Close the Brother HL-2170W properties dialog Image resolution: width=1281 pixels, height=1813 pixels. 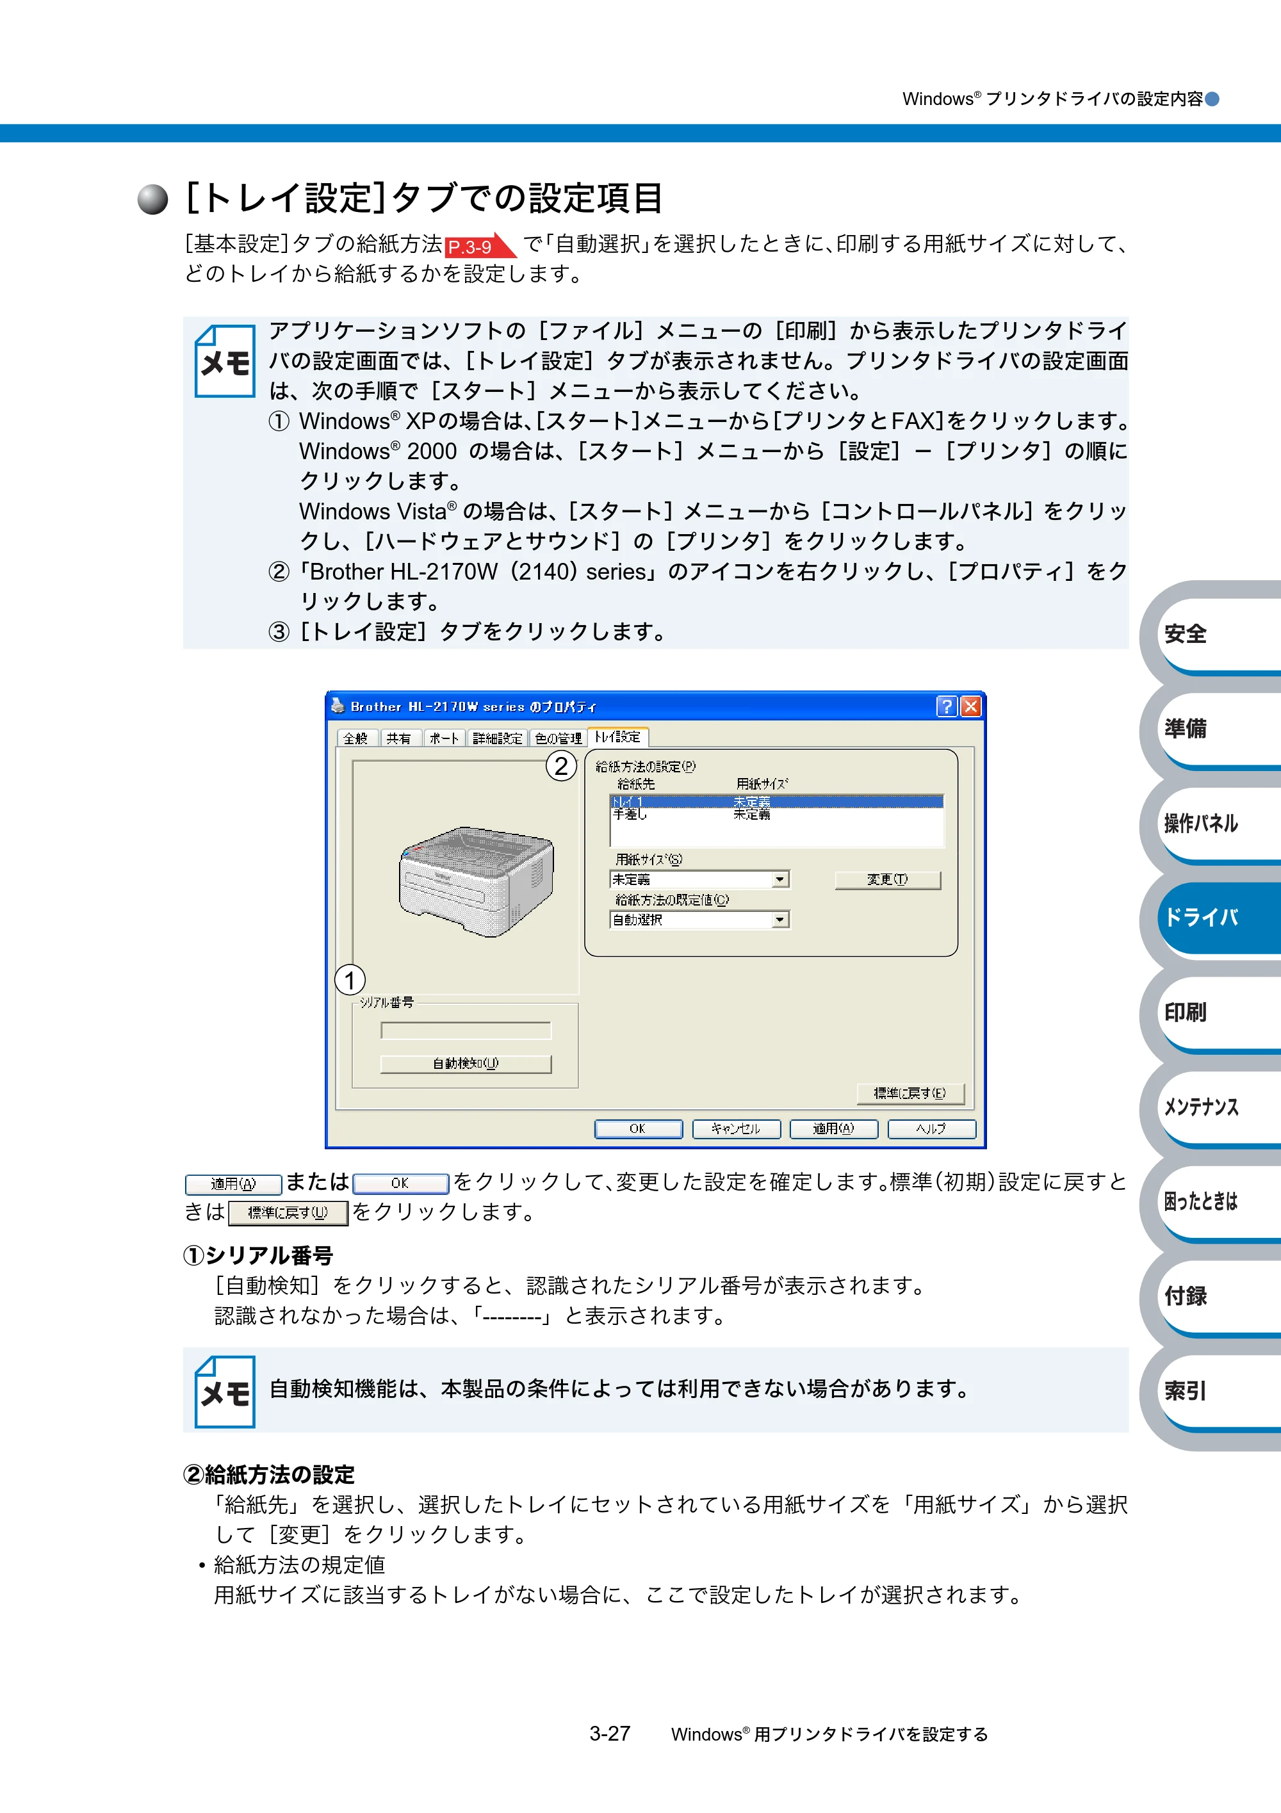[x=970, y=706]
